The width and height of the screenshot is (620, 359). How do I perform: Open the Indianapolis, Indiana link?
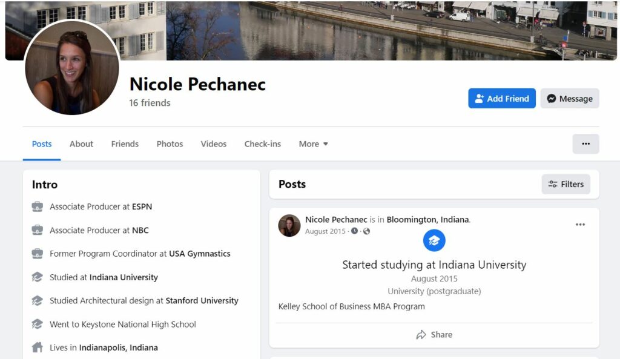tap(118, 347)
